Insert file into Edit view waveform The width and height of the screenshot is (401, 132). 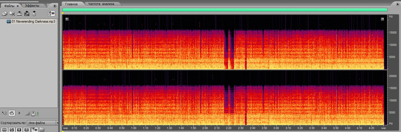click(19, 13)
